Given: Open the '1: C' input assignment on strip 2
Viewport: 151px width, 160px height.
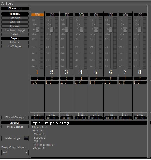Looking at the screenshot, I should point(52,82).
